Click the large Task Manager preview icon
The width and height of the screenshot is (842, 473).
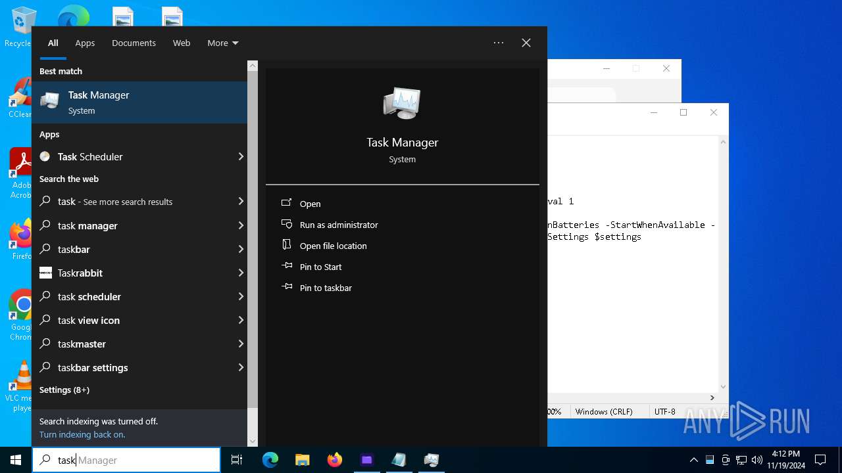(x=402, y=103)
